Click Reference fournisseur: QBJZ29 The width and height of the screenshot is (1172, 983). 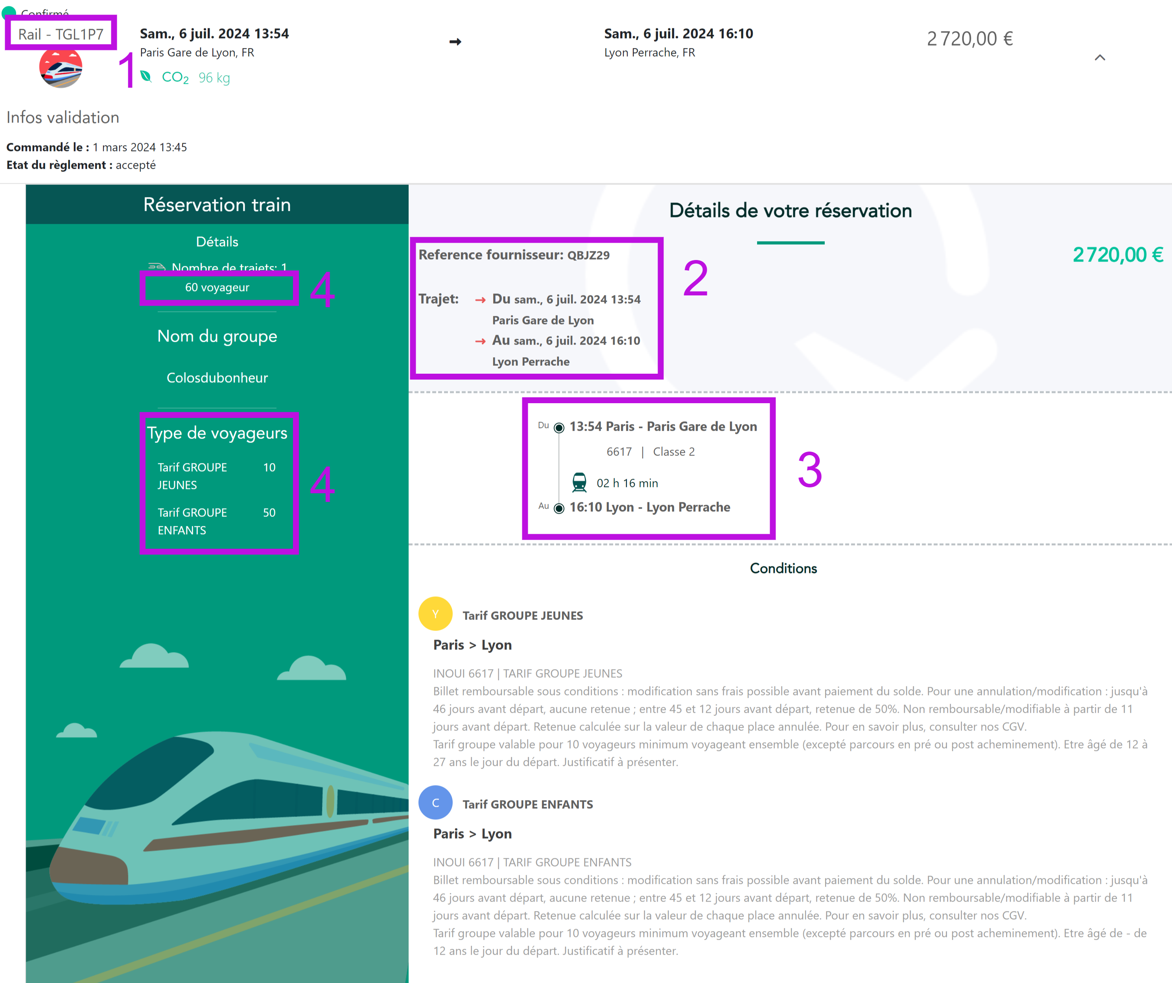tap(514, 255)
